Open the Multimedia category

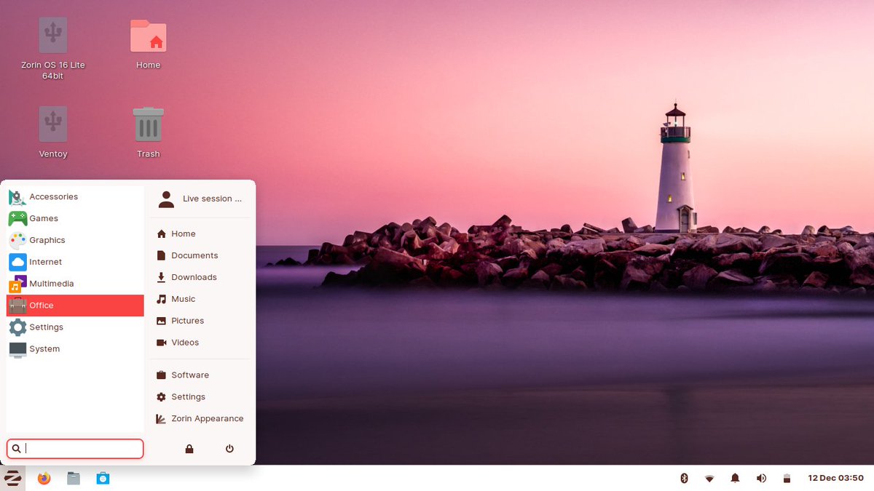click(x=75, y=284)
